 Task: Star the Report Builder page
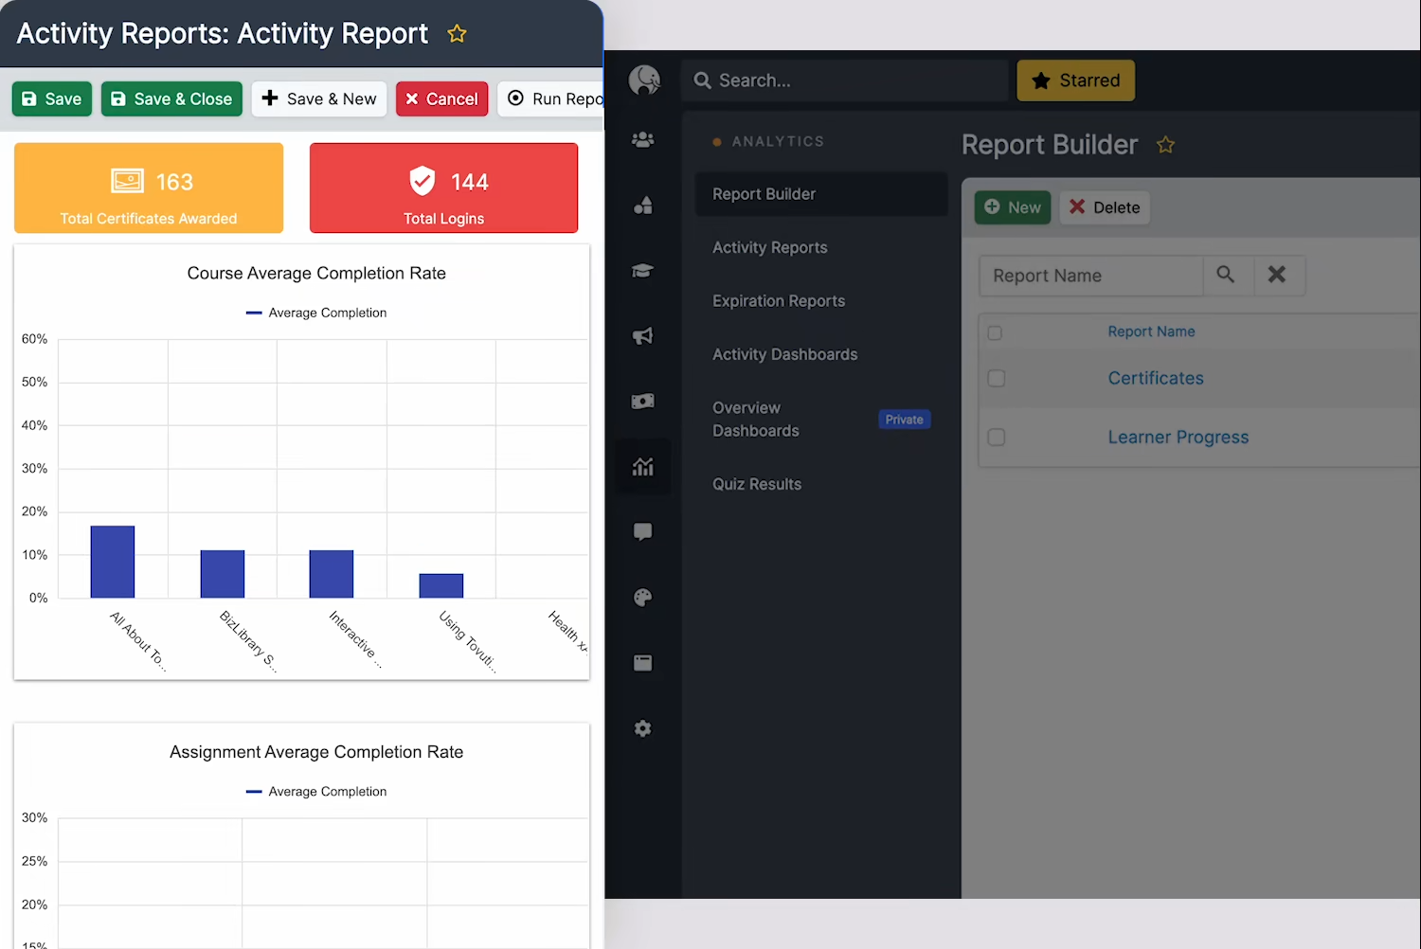(1165, 145)
